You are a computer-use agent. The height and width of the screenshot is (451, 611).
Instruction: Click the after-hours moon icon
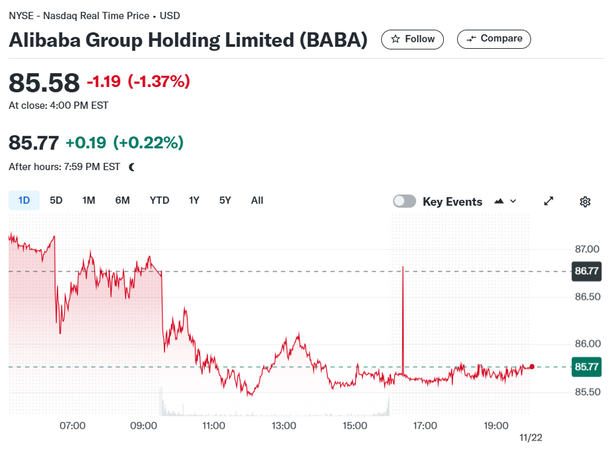click(x=131, y=167)
